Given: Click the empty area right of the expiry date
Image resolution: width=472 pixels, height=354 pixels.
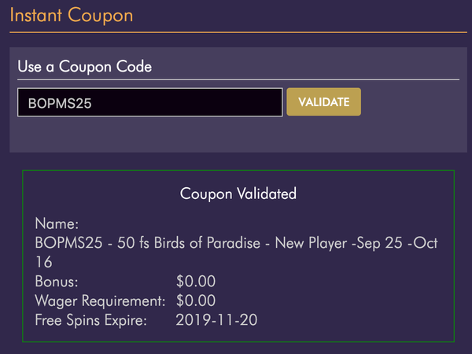Looking at the screenshot, I should [x=354, y=320].
